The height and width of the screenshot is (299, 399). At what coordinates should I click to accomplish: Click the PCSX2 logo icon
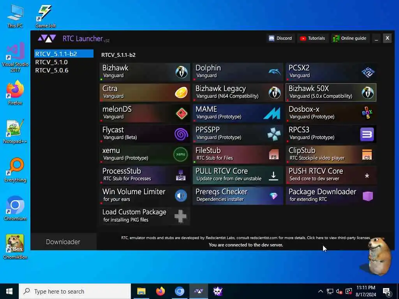coord(368,72)
